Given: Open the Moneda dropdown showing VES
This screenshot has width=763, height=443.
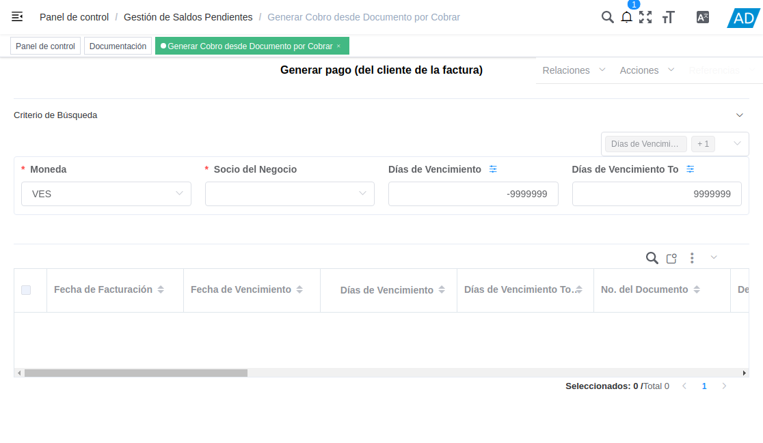Looking at the screenshot, I should [106, 194].
